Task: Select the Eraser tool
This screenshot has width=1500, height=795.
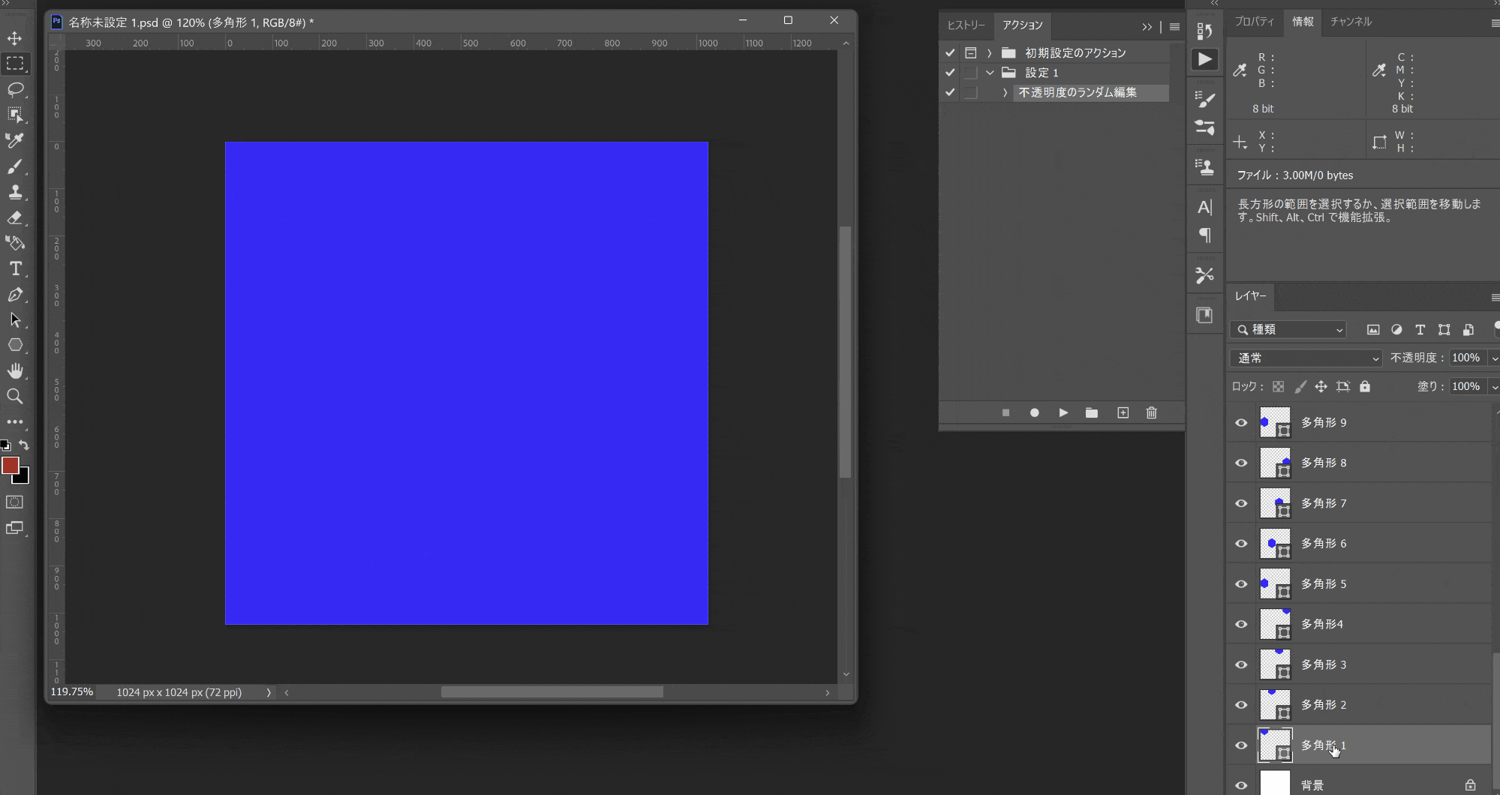Action: click(15, 217)
